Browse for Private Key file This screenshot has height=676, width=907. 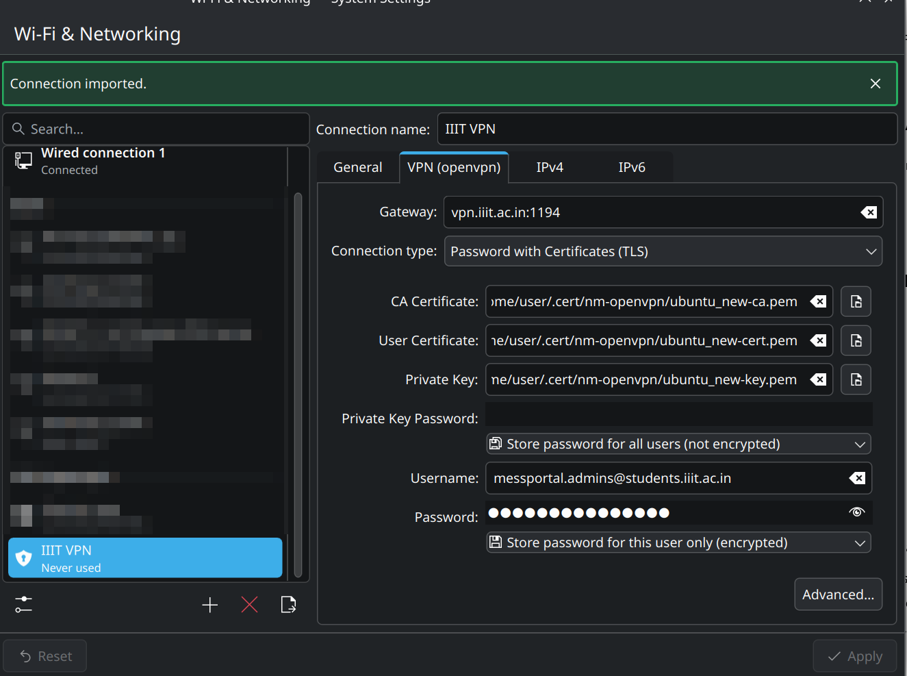click(x=856, y=379)
